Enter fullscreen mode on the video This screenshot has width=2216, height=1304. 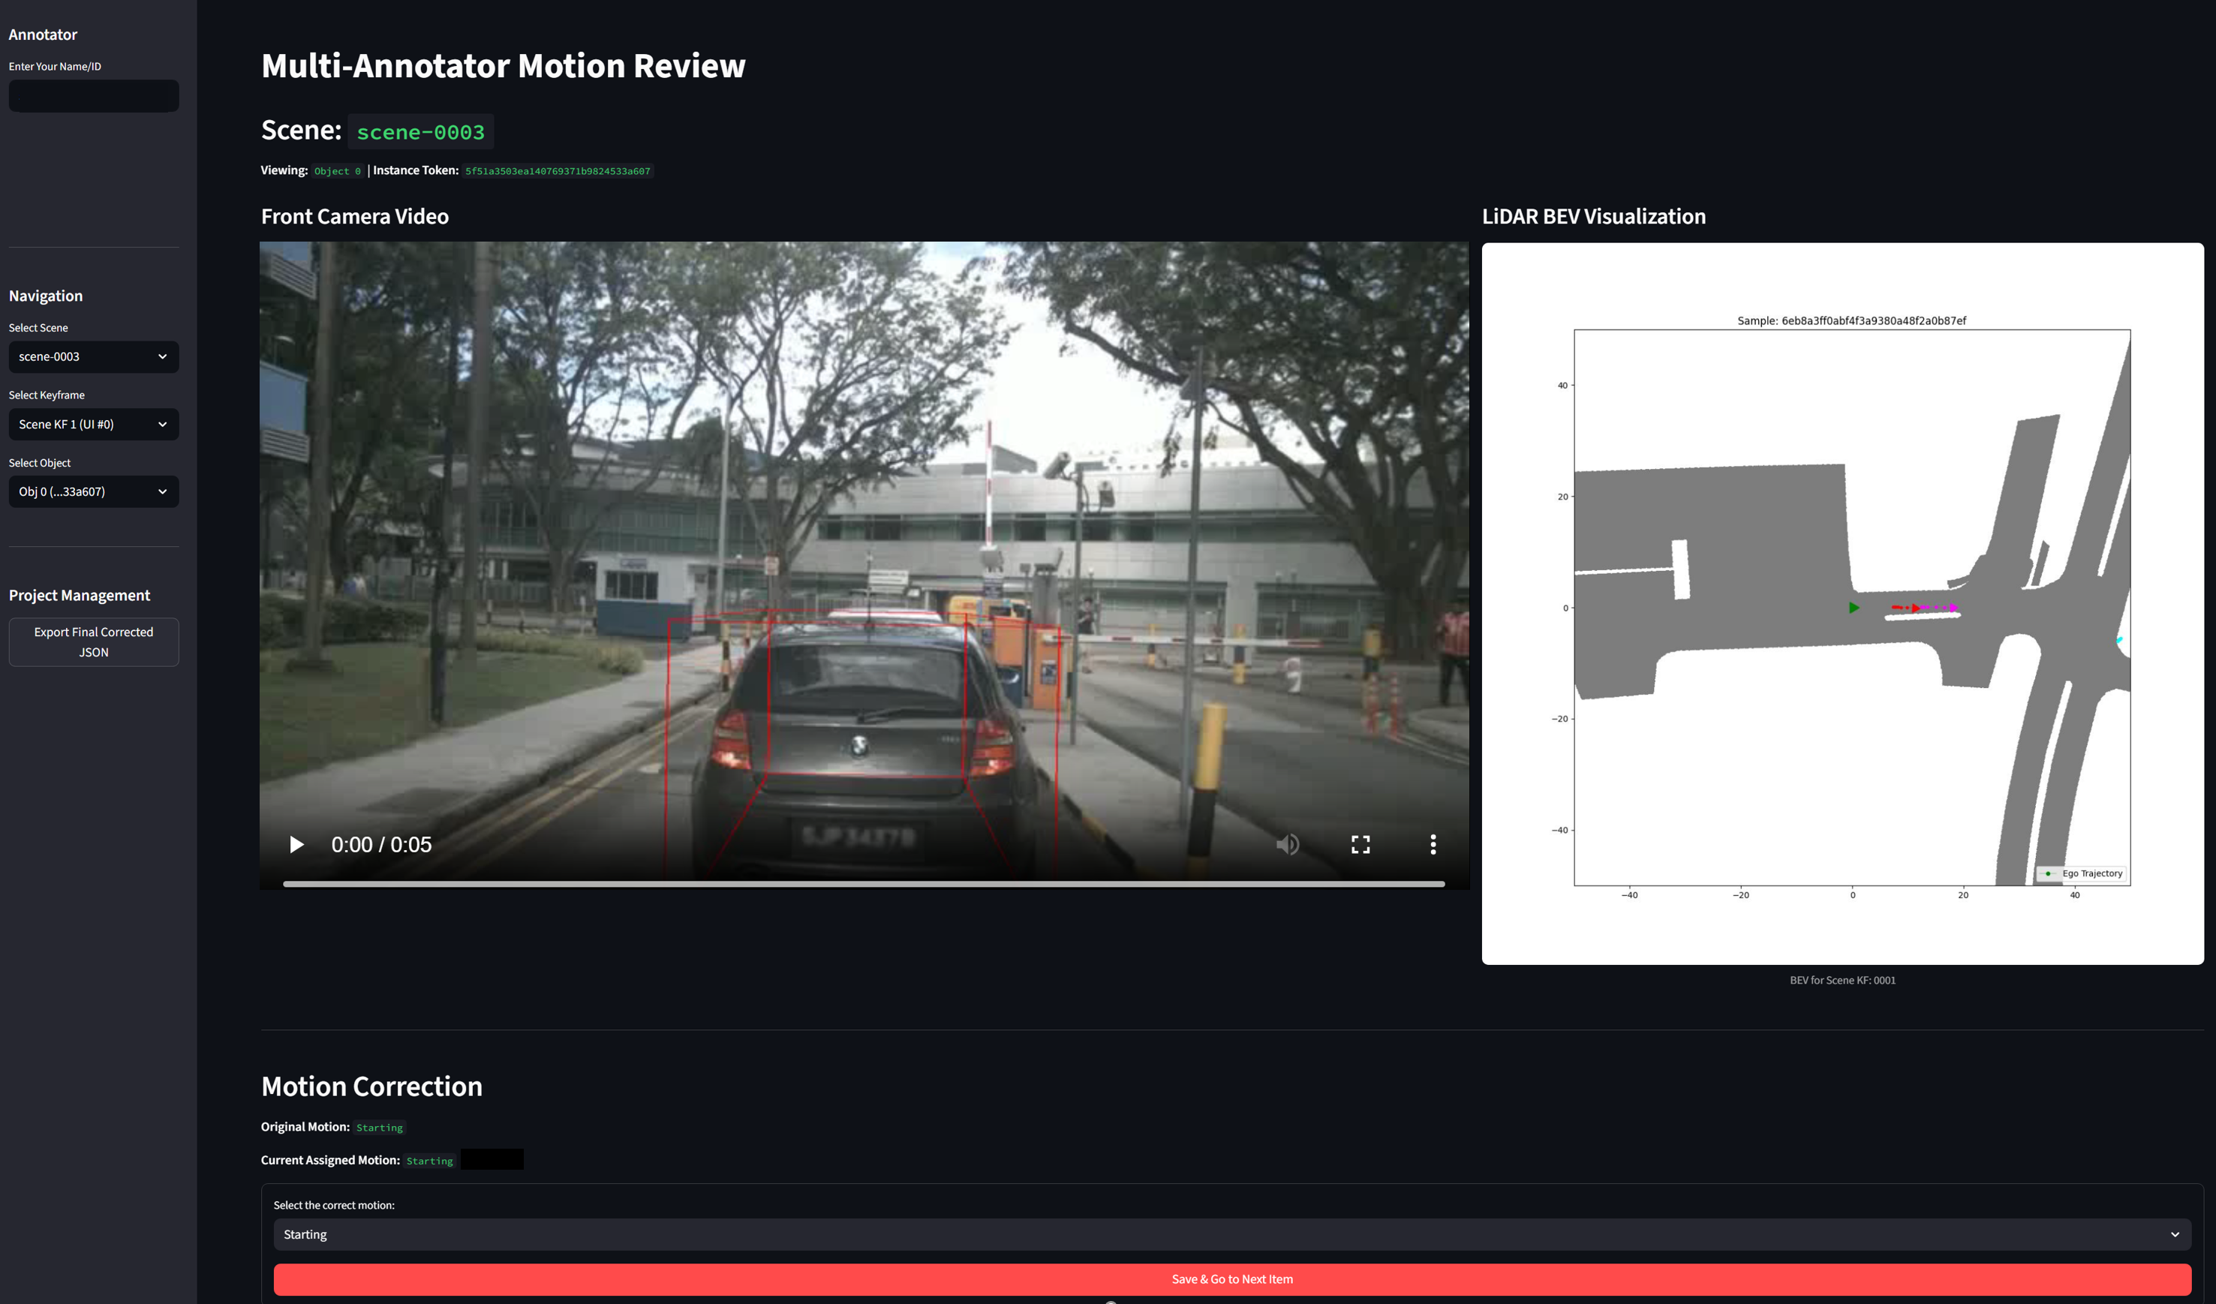coord(1360,844)
